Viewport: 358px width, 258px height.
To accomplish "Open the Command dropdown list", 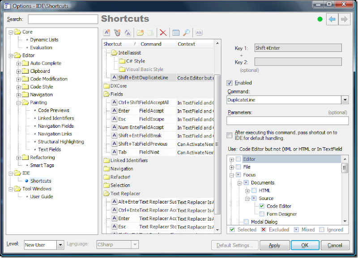I will (345, 100).
